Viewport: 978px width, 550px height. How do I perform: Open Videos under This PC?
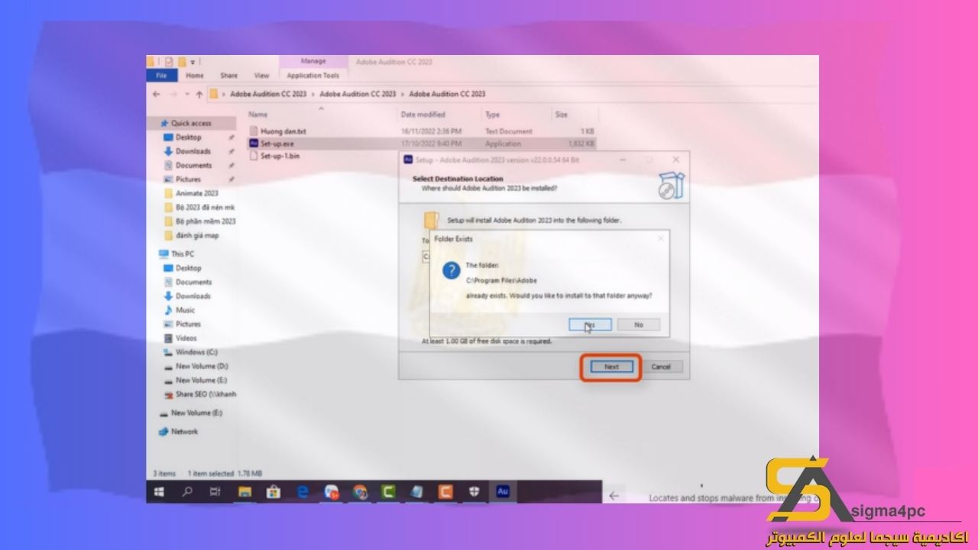(186, 338)
